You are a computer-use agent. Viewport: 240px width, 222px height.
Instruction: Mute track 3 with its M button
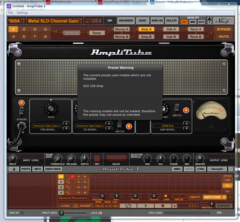coord(85,187)
